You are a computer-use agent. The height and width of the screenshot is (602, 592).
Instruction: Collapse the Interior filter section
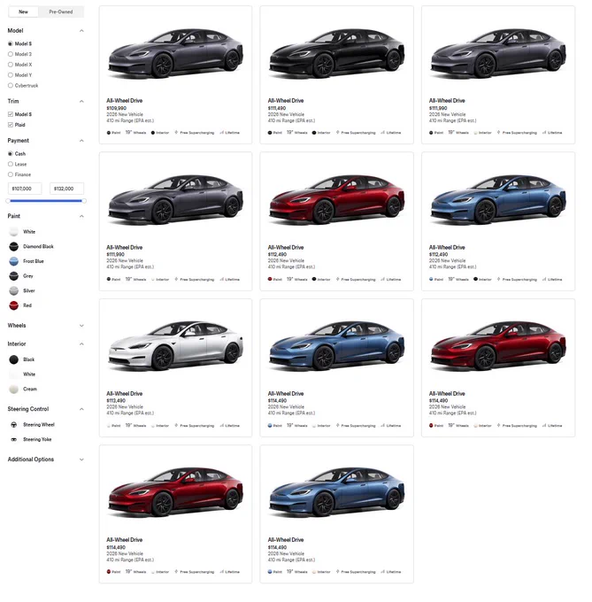coord(81,343)
